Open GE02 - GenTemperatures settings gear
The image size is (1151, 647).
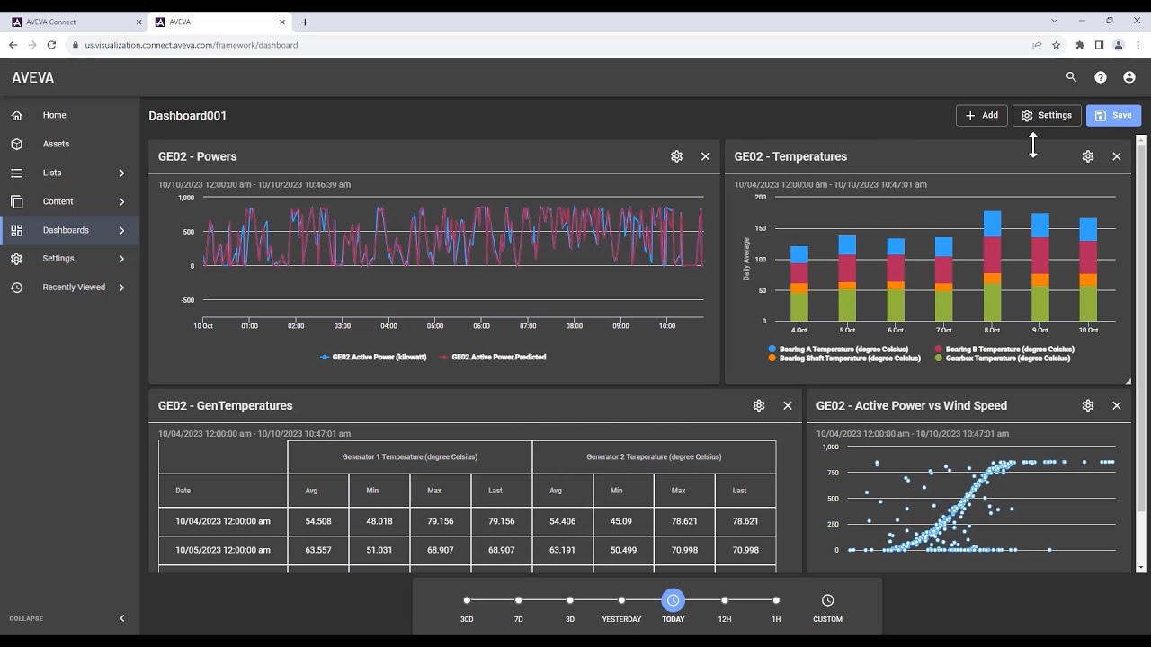pos(759,405)
